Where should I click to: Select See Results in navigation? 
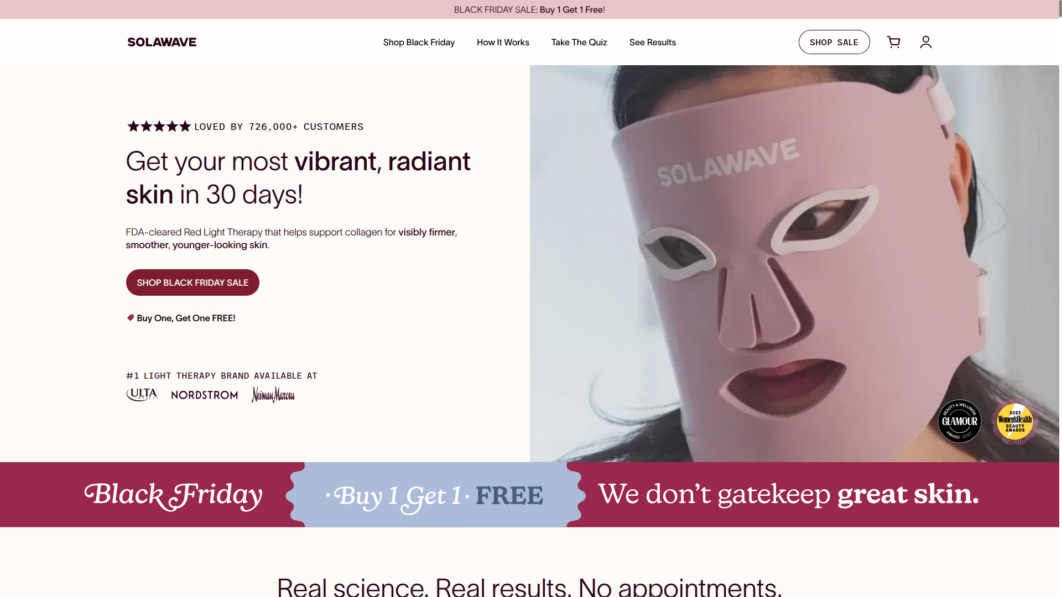click(652, 42)
